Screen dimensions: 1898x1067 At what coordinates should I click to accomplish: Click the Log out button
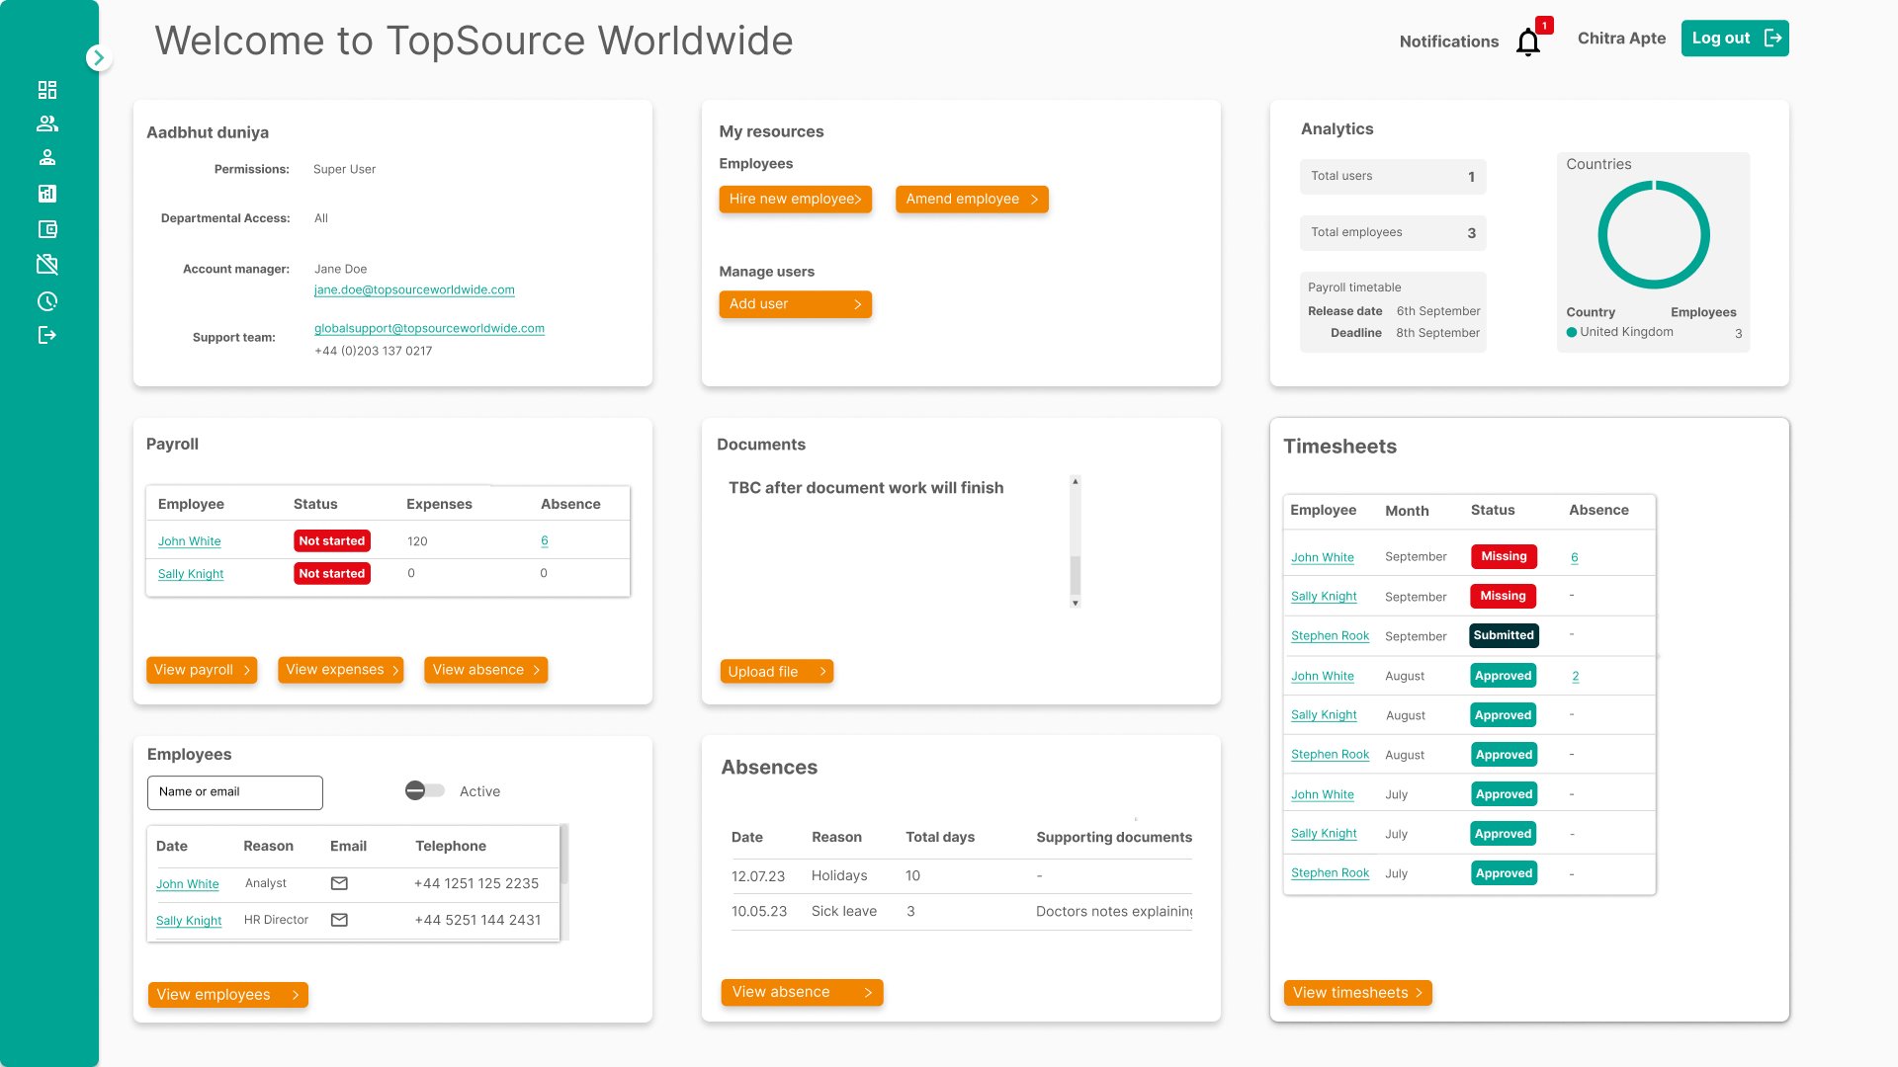[x=1735, y=39]
